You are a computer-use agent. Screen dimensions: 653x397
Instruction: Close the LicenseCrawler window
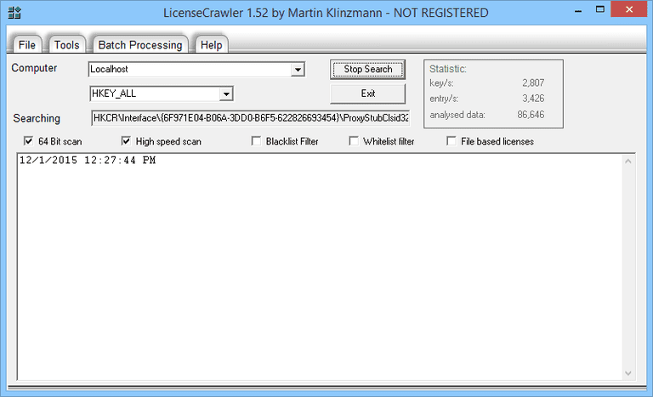pos(629,9)
